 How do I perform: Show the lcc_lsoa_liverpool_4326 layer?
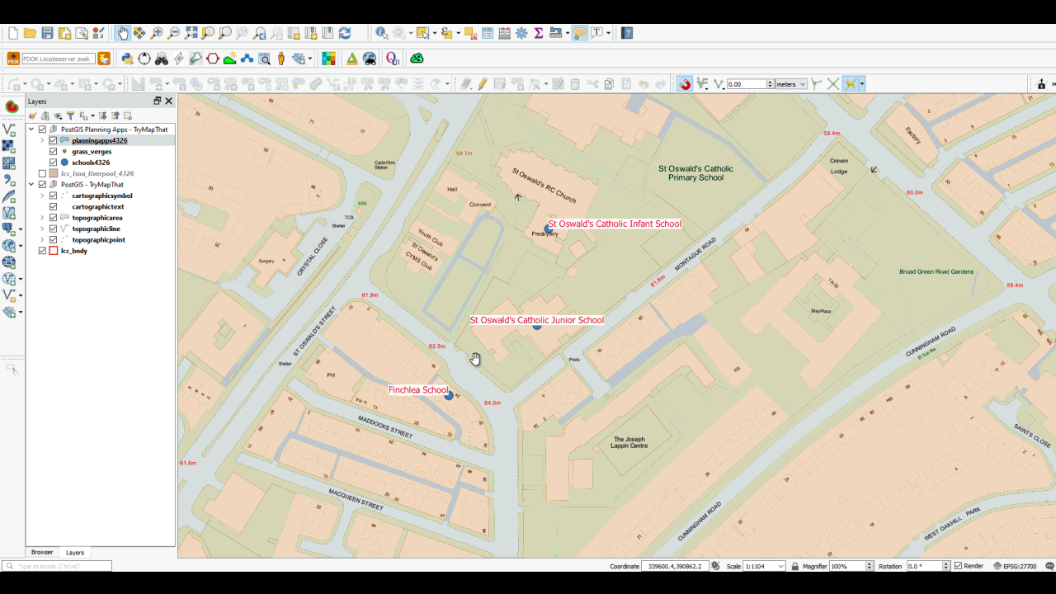point(42,173)
